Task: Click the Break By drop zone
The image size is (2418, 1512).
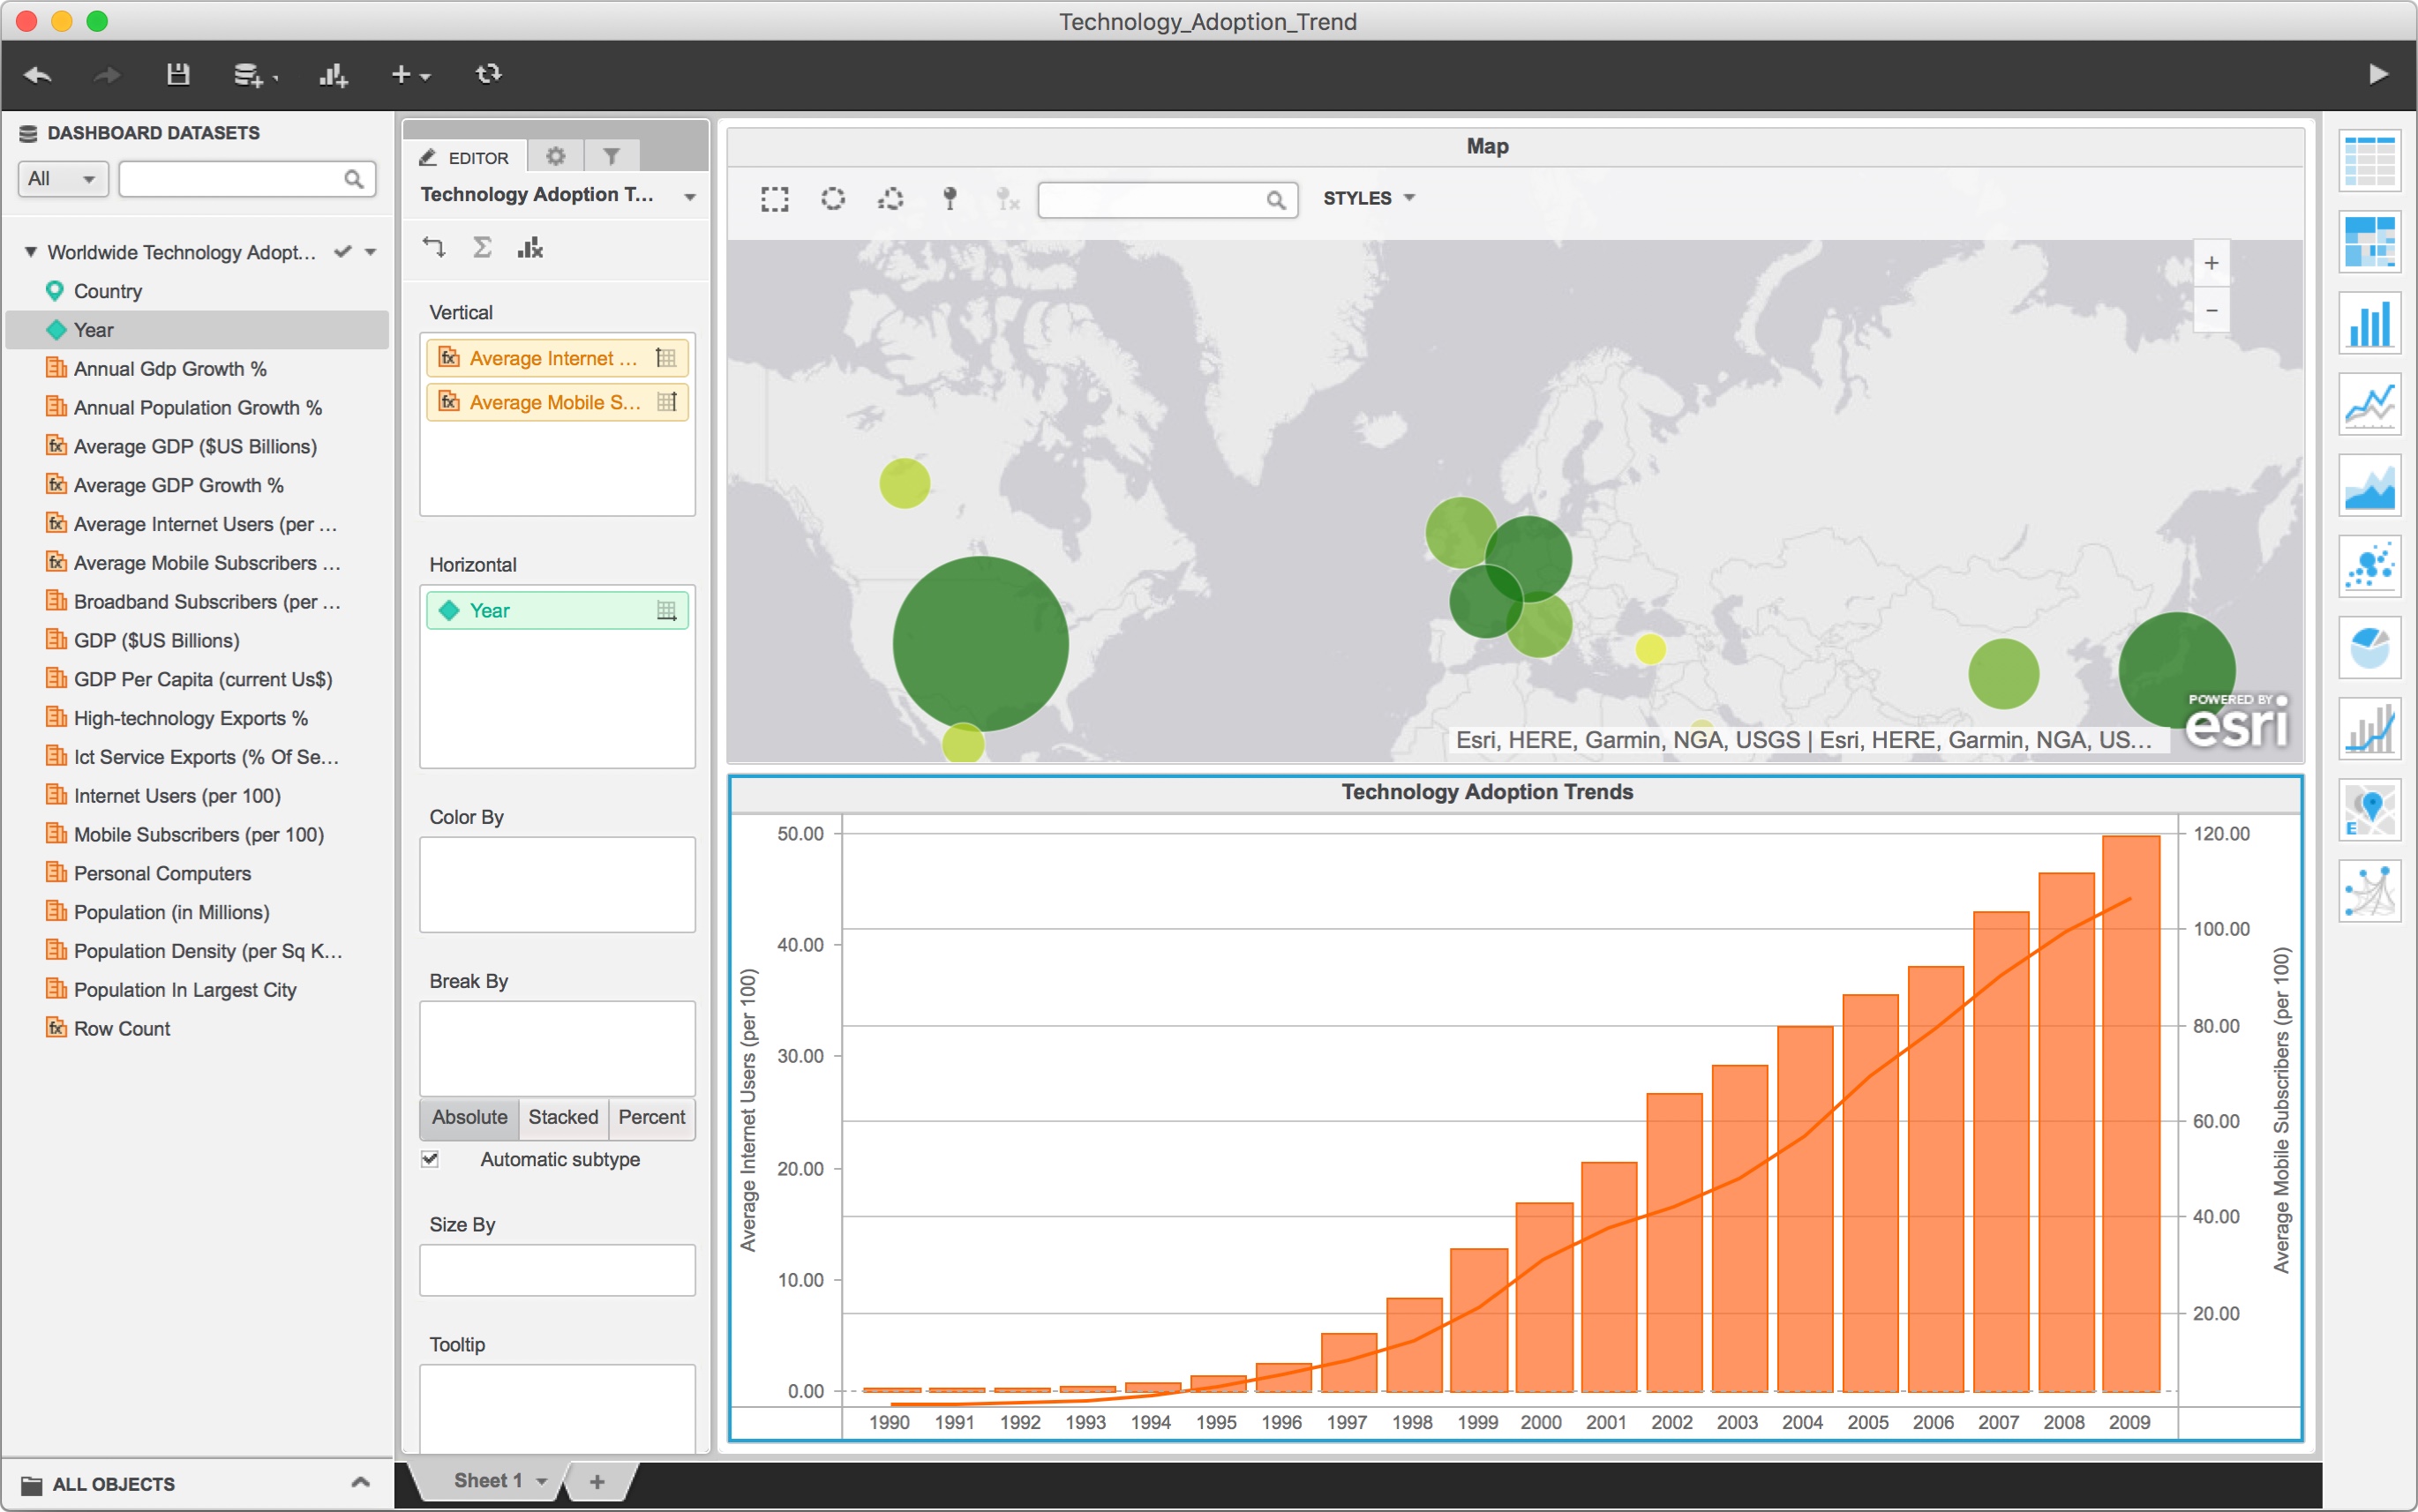Action: (557, 1048)
